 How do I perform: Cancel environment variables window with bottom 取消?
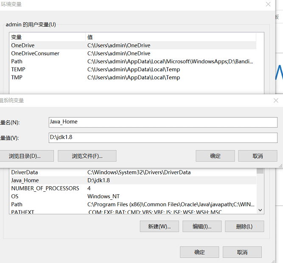click(242, 252)
